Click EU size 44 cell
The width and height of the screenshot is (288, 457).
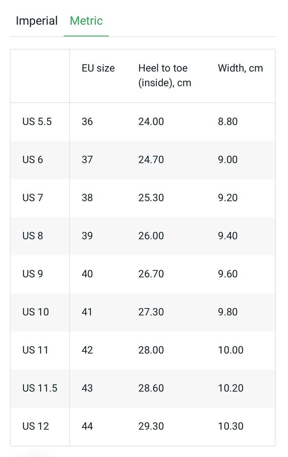pos(87,426)
